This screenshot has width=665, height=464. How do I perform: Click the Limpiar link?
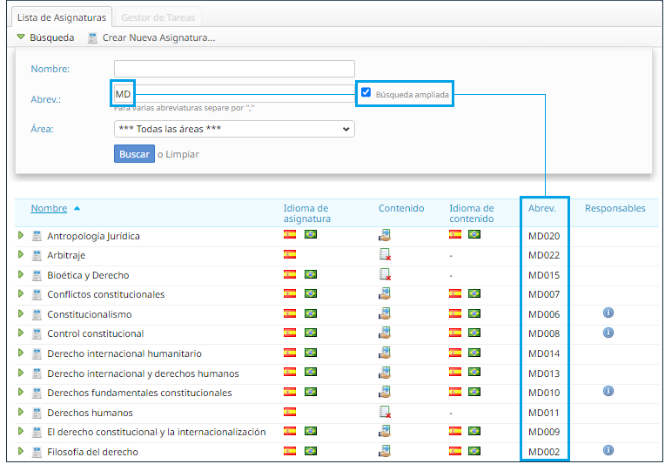point(182,154)
